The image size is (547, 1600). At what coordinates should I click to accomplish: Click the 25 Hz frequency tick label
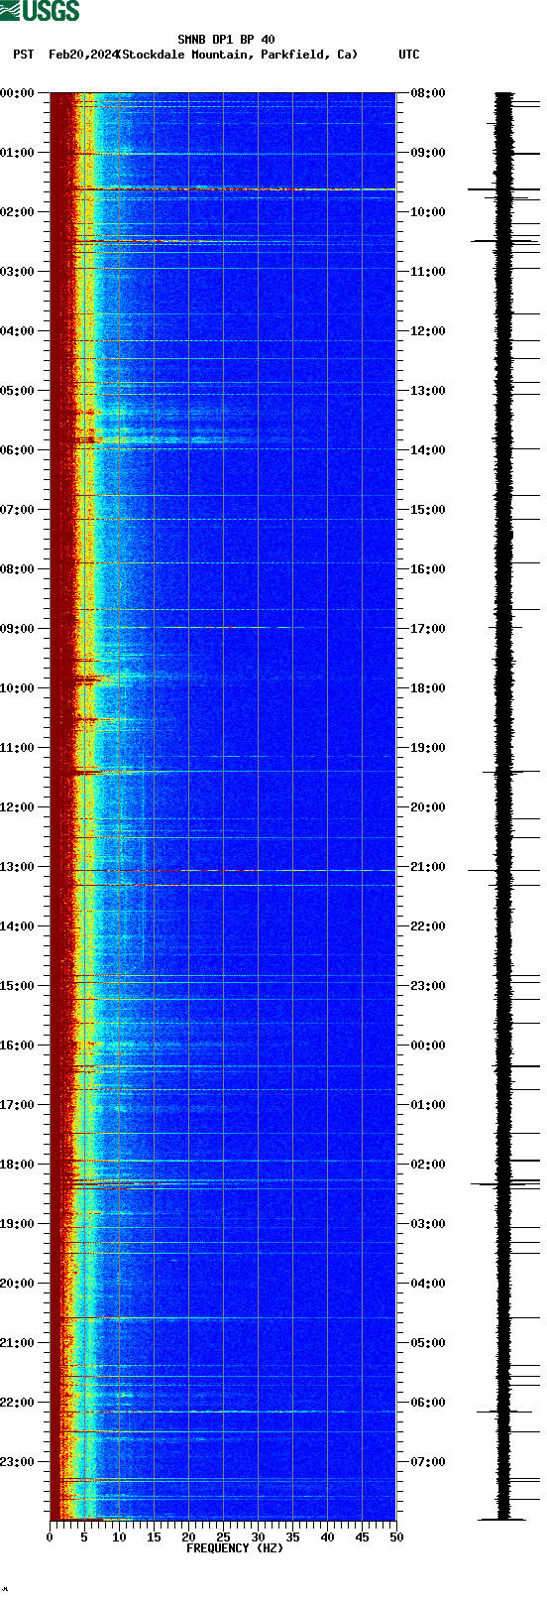(223, 1538)
